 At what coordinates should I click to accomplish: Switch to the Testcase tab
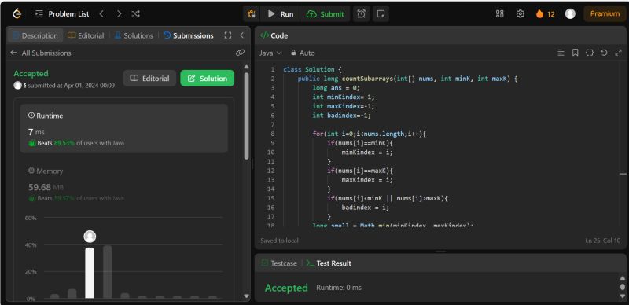pos(279,263)
